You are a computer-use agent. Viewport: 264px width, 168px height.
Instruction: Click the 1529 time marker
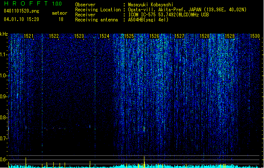tap(230, 36)
